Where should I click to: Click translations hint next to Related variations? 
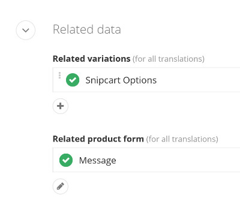point(169,59)
